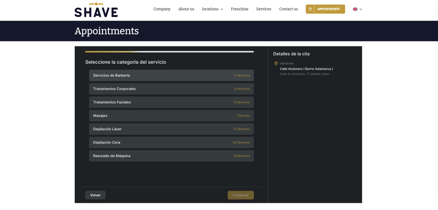
Task: Click the UK flag language icon
Action: click(355, 9)
